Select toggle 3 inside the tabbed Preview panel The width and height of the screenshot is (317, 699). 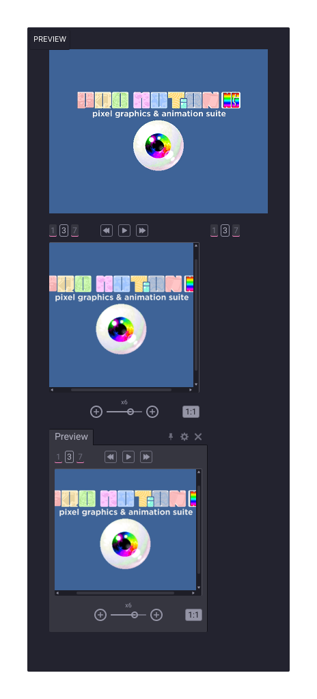[x=69, y=457]
